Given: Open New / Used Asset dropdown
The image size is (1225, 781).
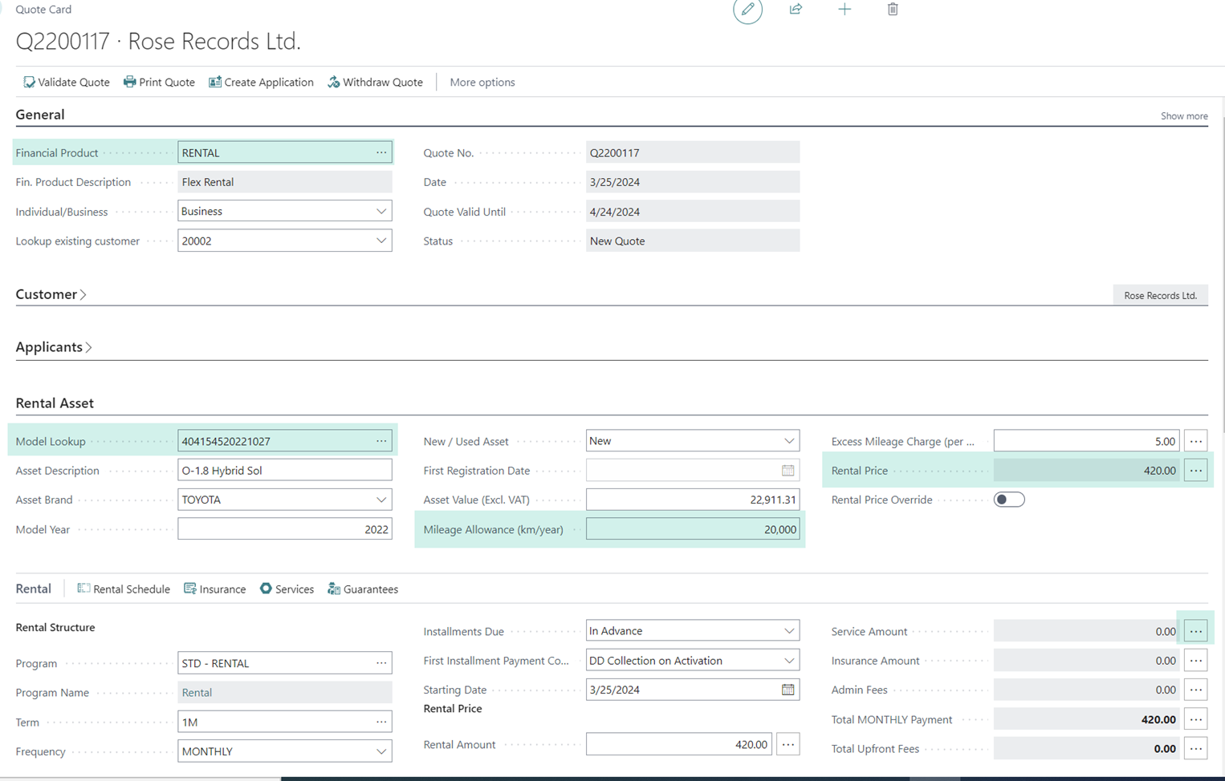Looking at the screenshot, I should (x=789, y=441).
